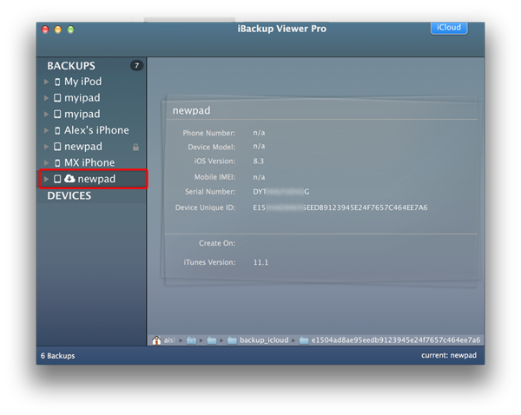
Task: Click the backups count badge showing 7
Action: click(x=136, y=65)
